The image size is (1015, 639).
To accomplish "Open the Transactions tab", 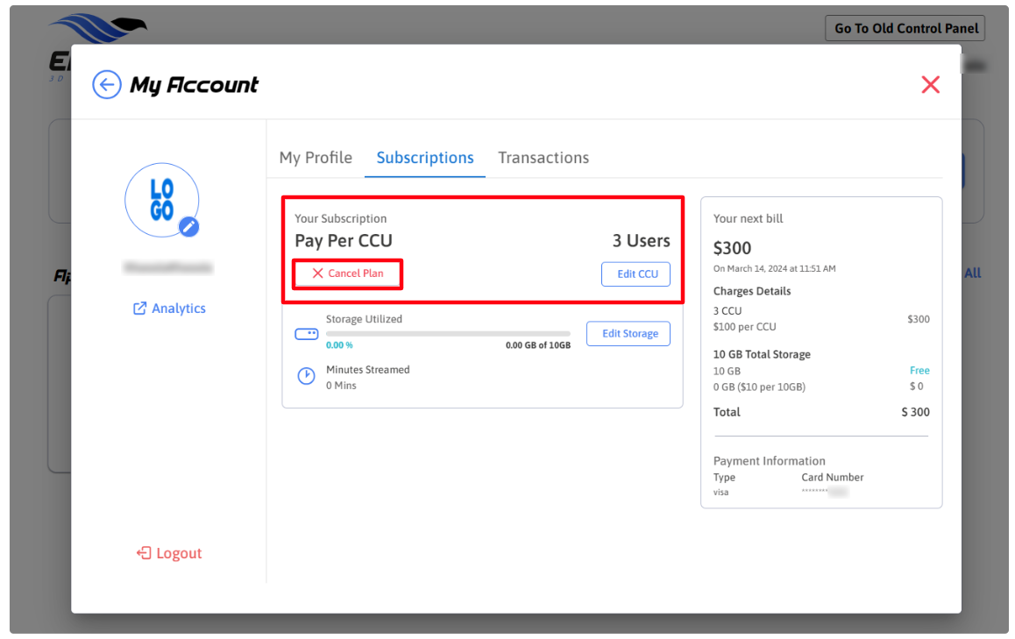I will 543,158.
